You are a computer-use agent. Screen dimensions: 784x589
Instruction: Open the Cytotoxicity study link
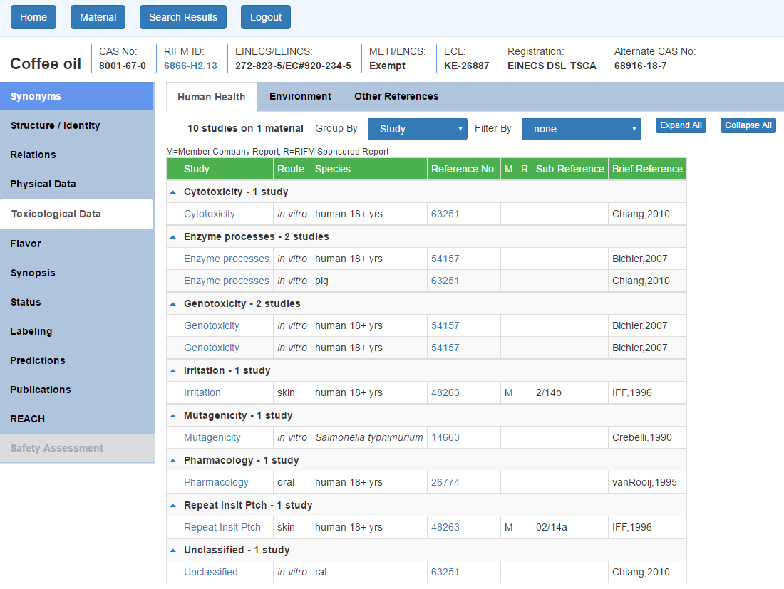tap(209, 214)
